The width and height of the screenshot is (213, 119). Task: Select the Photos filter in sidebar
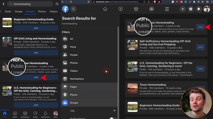pyautogui.click(x=89, y=63)
